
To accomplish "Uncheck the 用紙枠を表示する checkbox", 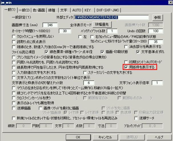I will [x=126, y=68].
